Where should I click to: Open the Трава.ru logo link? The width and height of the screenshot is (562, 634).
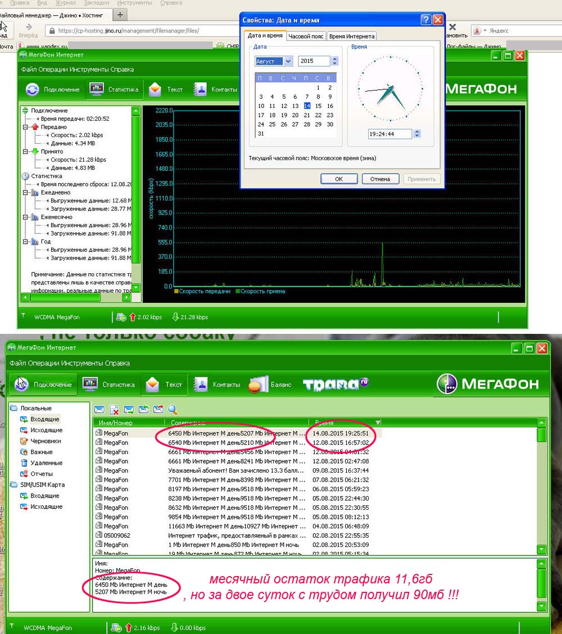pyautogui.click(x=336, y=384)
